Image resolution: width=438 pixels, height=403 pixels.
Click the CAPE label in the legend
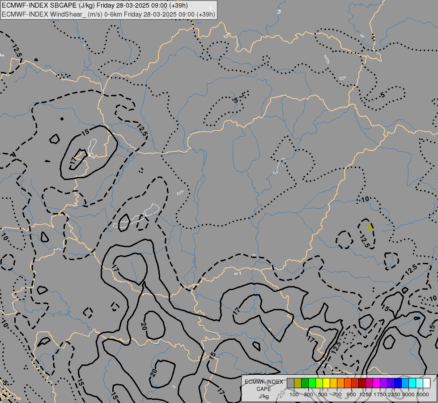coord(264,389)
